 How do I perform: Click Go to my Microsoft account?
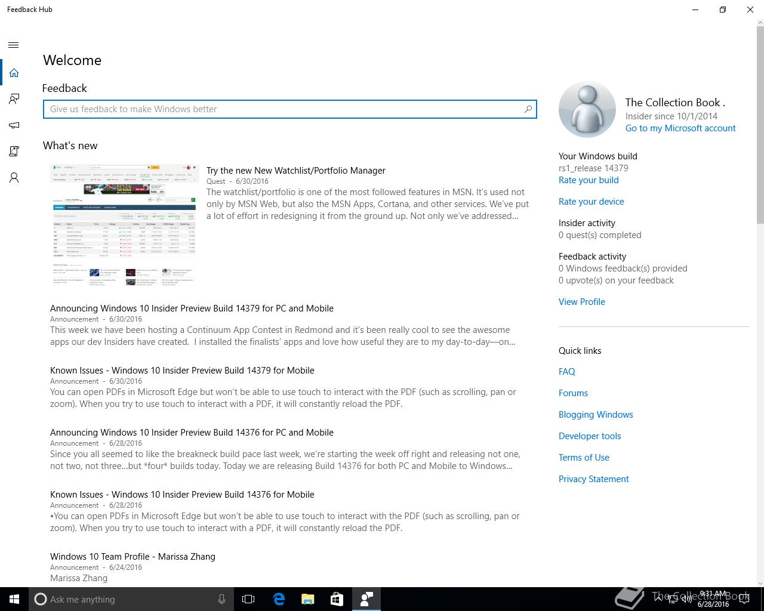(x=680, y=128)
